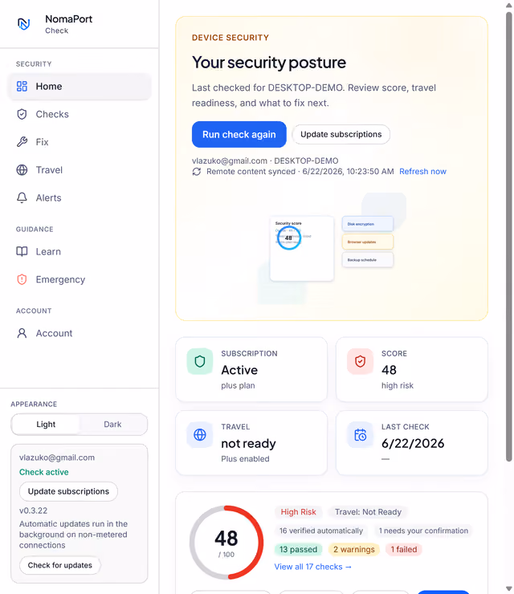The width and height of the screenshot is (514, 594).
Task: Click the Your security posture heading
Action: 269,63
